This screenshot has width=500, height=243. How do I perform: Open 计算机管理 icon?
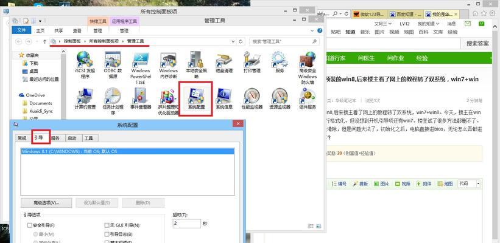click(85, 95)
